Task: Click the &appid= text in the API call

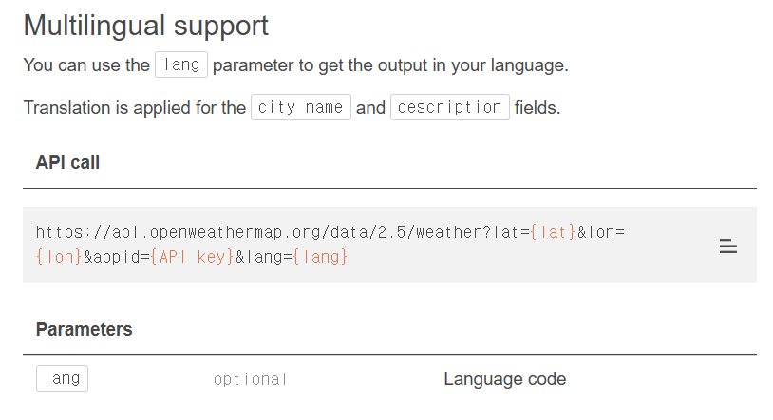Action: pyautogui.click(x=117, y=257)
